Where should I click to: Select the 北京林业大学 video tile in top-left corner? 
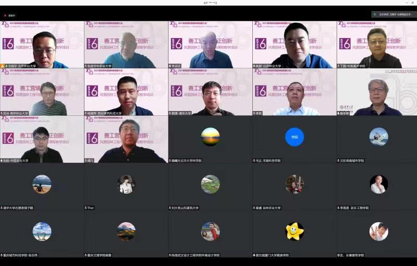tap(42, 44)
